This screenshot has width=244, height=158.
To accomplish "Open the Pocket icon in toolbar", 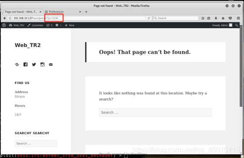I will coord(230,18).
